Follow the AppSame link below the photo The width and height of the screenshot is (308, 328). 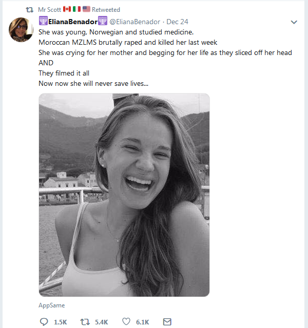pyautogui.click(x=51, y=305)
